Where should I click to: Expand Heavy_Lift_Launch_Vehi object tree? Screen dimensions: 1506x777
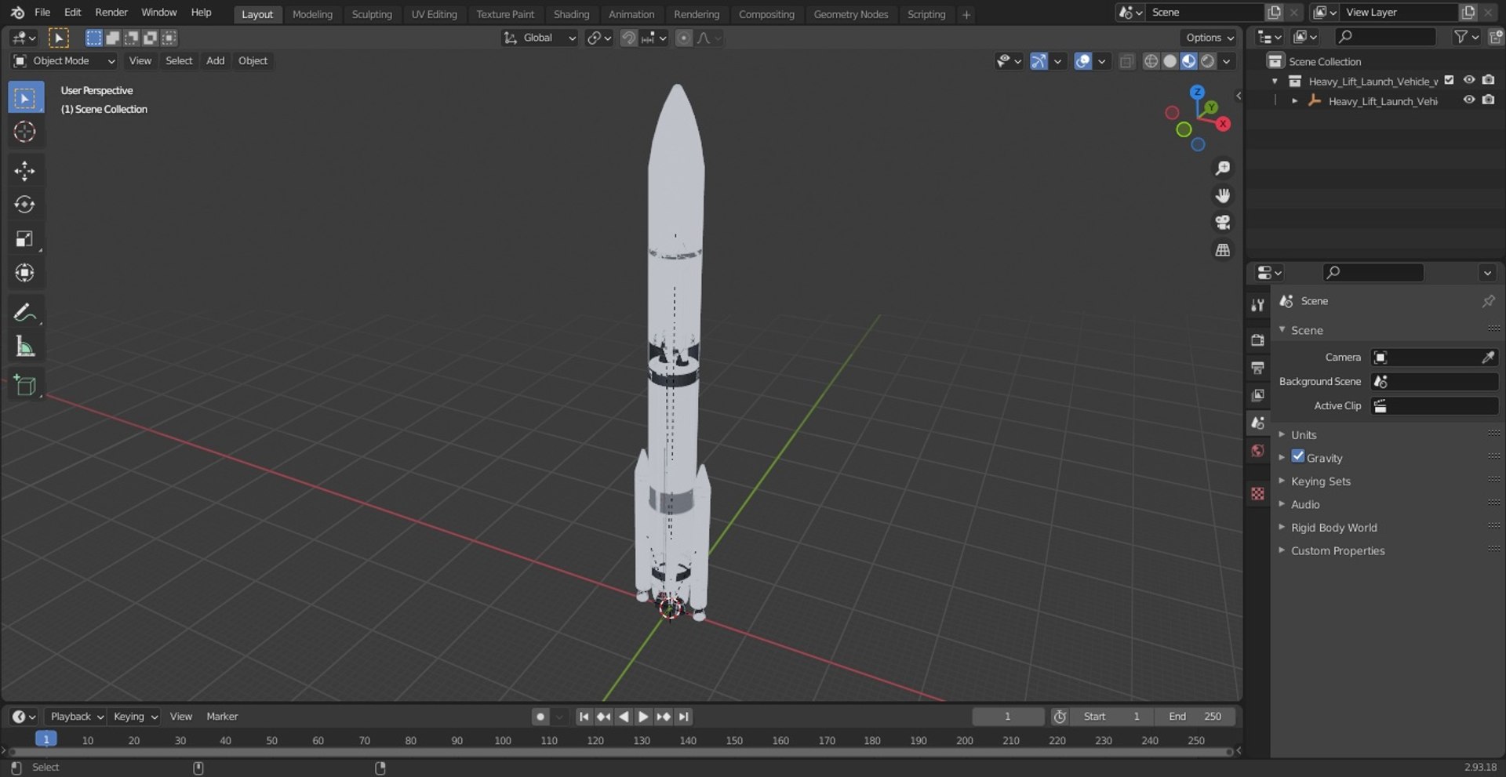(1294, 101)
